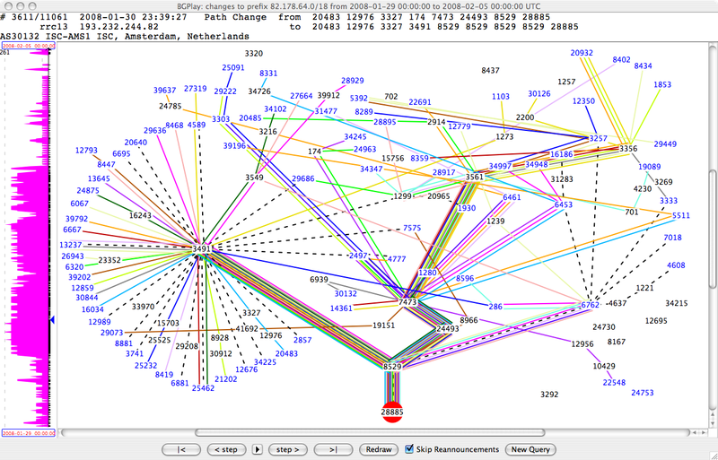This screenshot has width=718, height=460.
Task: Jump to first event with |< button
Action: coord(181,449)
